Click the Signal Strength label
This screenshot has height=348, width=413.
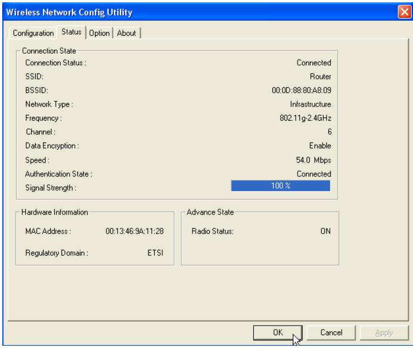pos(51,188)
